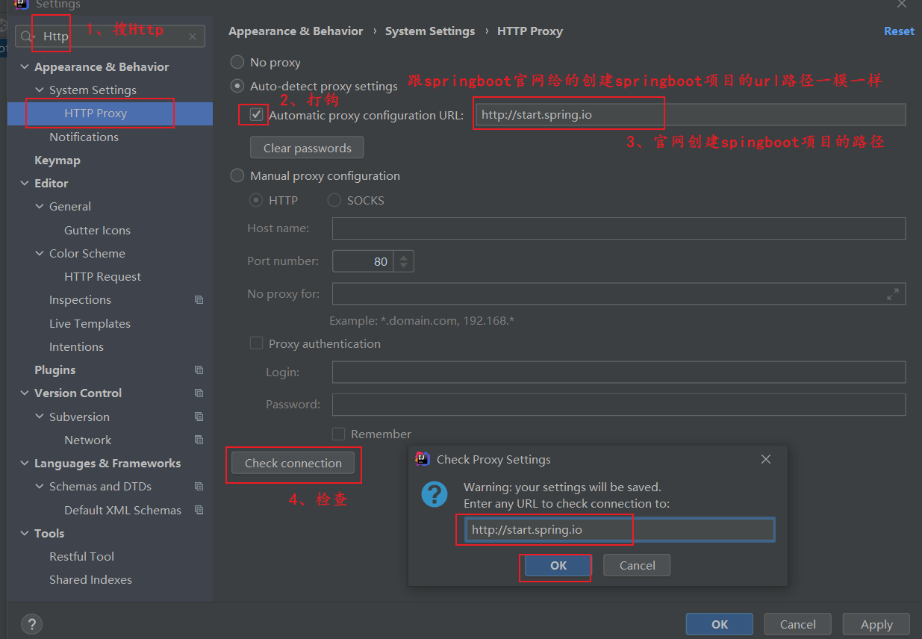Choose Manual proxy configuration

pyautogui.click(x=237, y=176)
